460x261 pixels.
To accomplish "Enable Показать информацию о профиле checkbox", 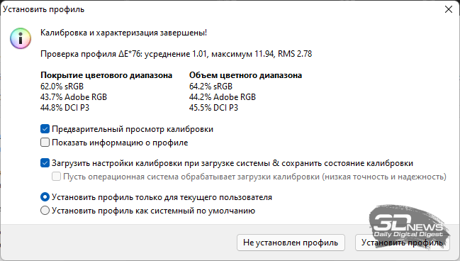I will click(45, 143).
